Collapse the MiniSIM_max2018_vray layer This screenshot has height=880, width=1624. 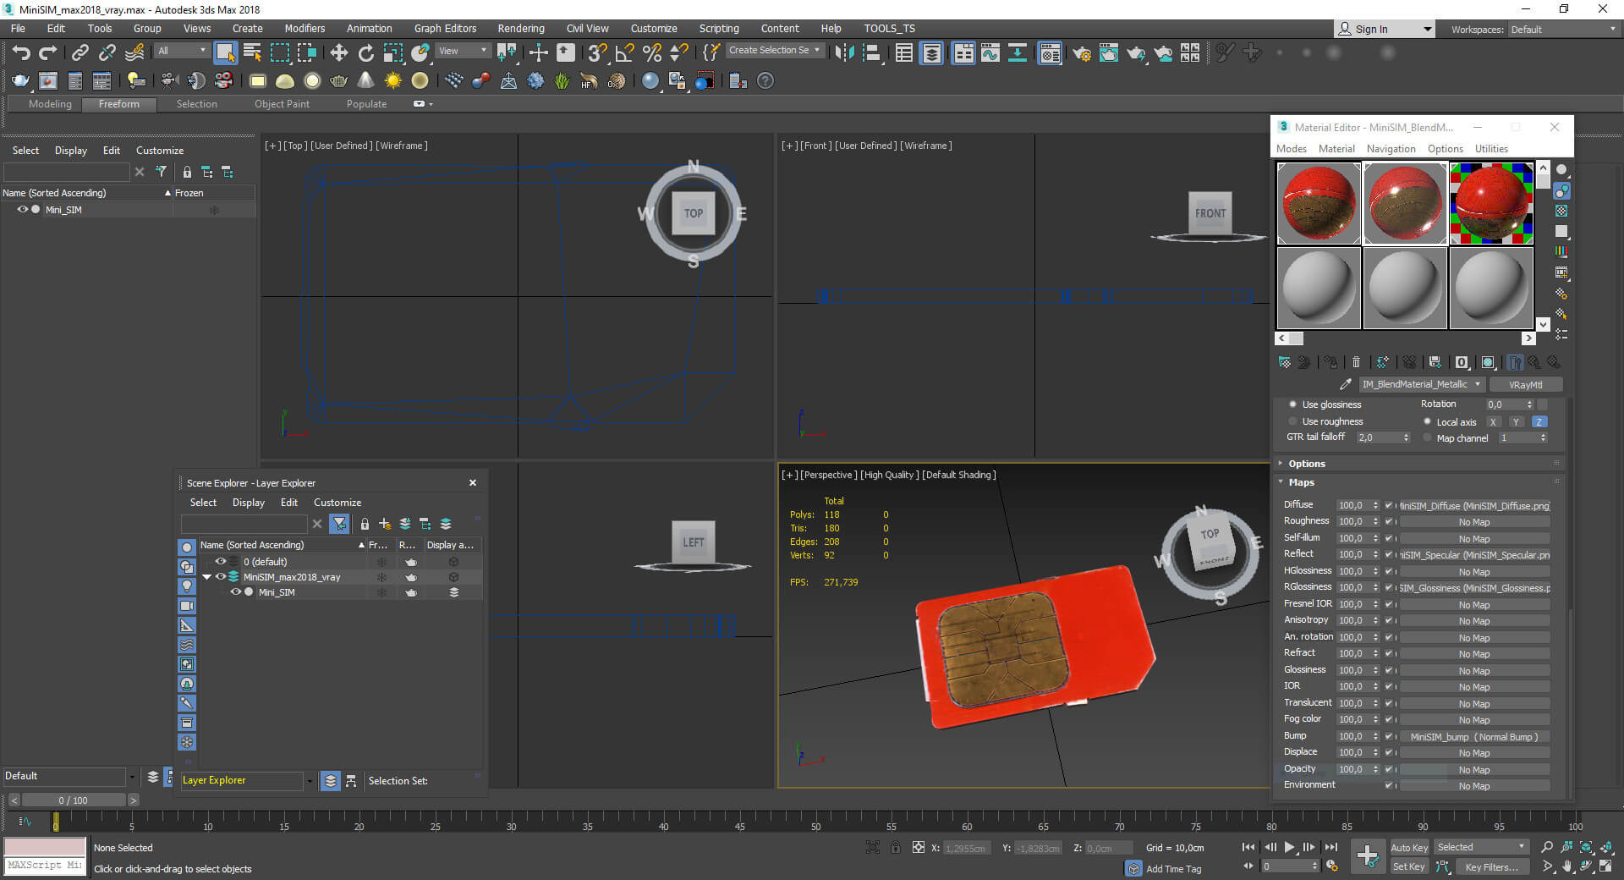[206, 577]
